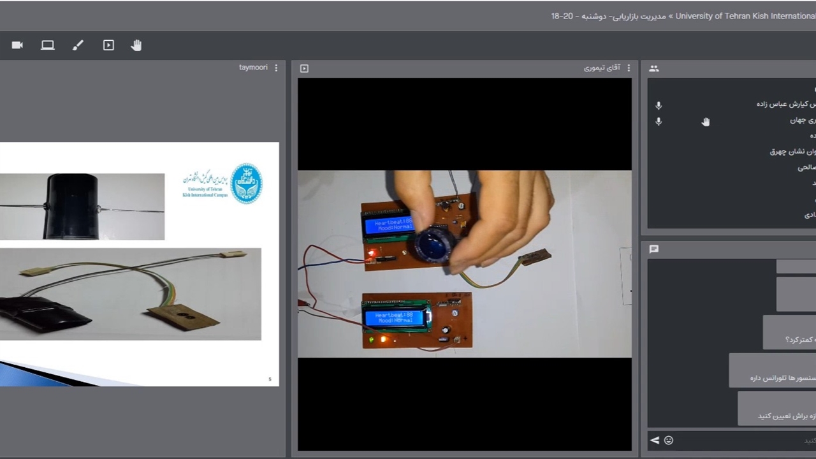The width and height of the screenshot is (816, 459).
Task: Turn on the webcam camera icon
Action: (17, 45)
